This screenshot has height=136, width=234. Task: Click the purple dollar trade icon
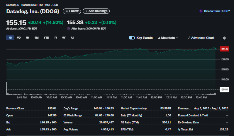(201, 11)
